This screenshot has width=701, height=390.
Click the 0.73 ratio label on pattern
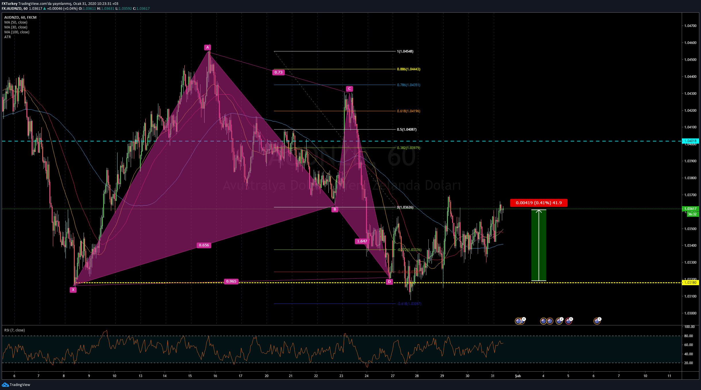point(278,72)
